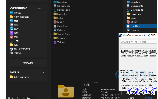Click 创建时间 value 2022-01-27
Image resolution: width=158 pixels, height=99 pixels.
110,95
